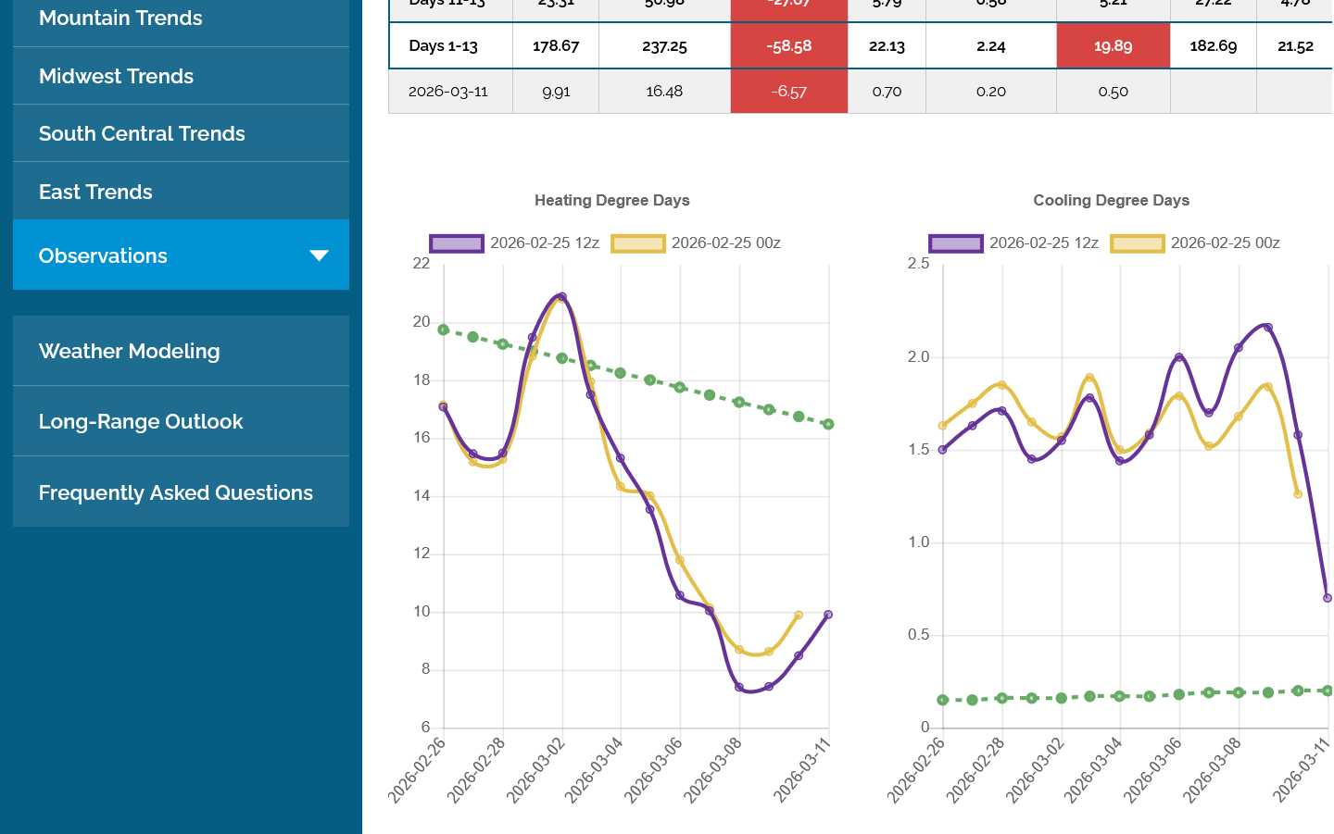Click the purple peak point on heating chart
1334x834 pixels.
[x=562, y=297]
